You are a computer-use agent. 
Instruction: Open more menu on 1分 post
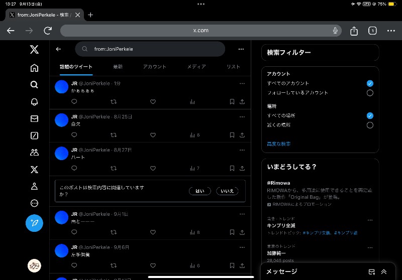click(242, 83)
